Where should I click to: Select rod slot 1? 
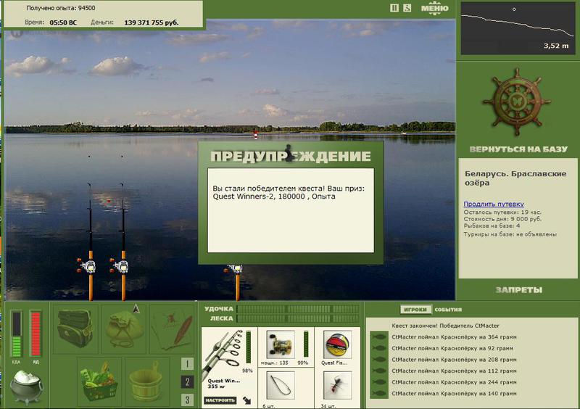coord(187,364)
